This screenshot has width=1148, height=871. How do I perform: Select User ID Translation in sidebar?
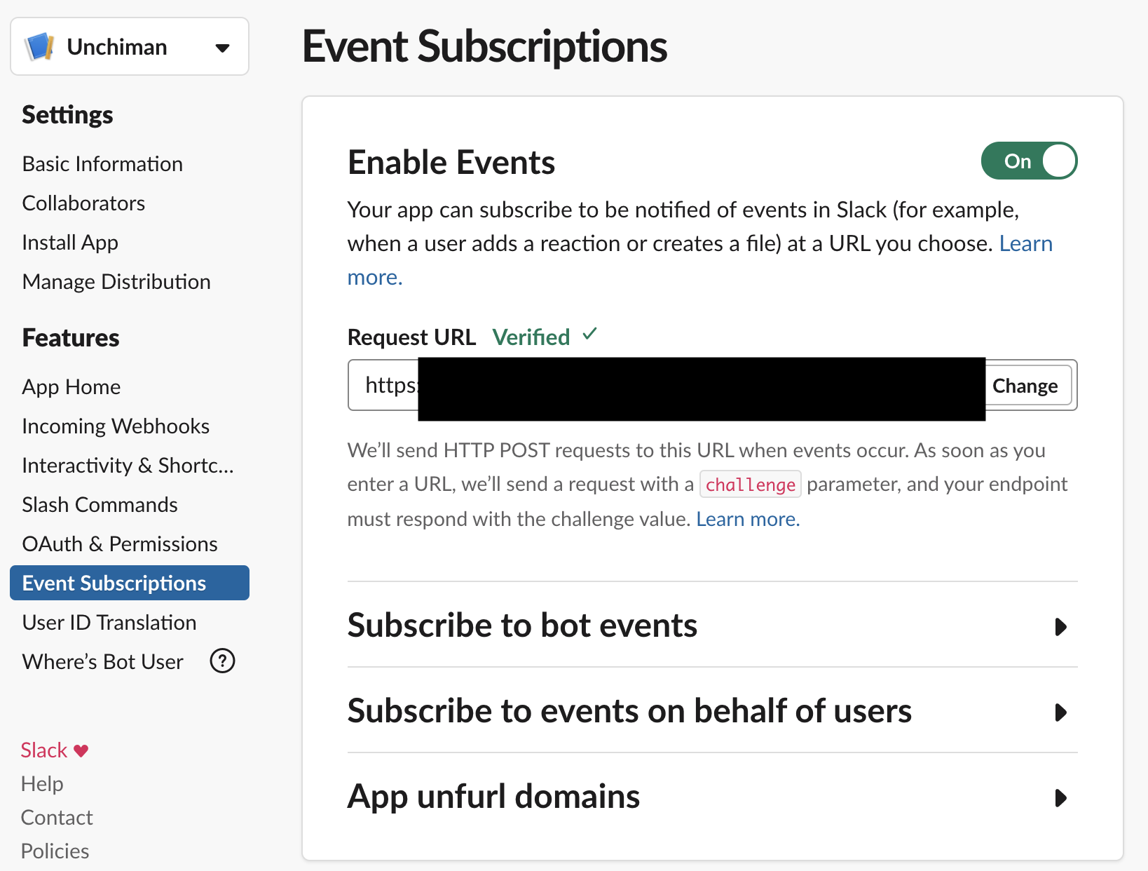tap(109, 623)
